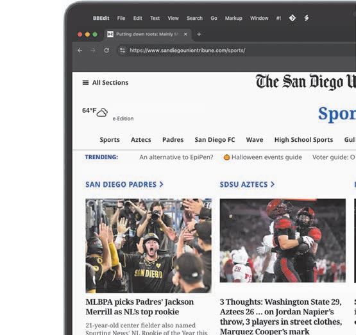The image size is (356, 335).
Task: Open a new tab with plus icon
Action: [199, 34]
